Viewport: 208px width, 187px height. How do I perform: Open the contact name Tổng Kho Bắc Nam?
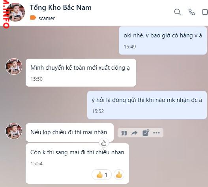point(61,7)
